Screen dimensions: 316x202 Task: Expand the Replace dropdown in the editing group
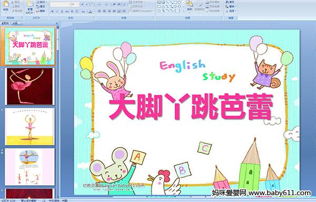click(x=235, y=6)
